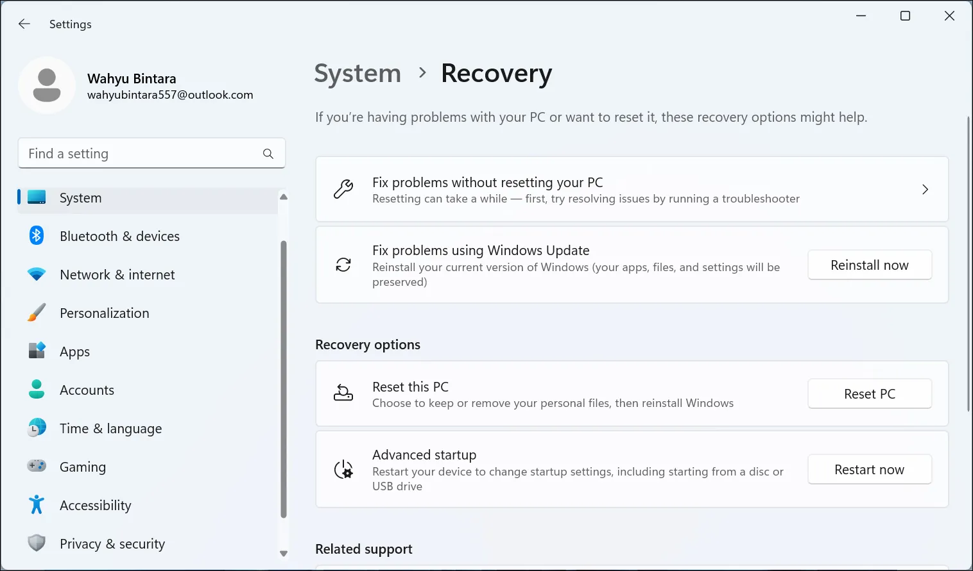The image size is (973, 571).
Task: Select System in the sidebar
Action: pos(80,198)
